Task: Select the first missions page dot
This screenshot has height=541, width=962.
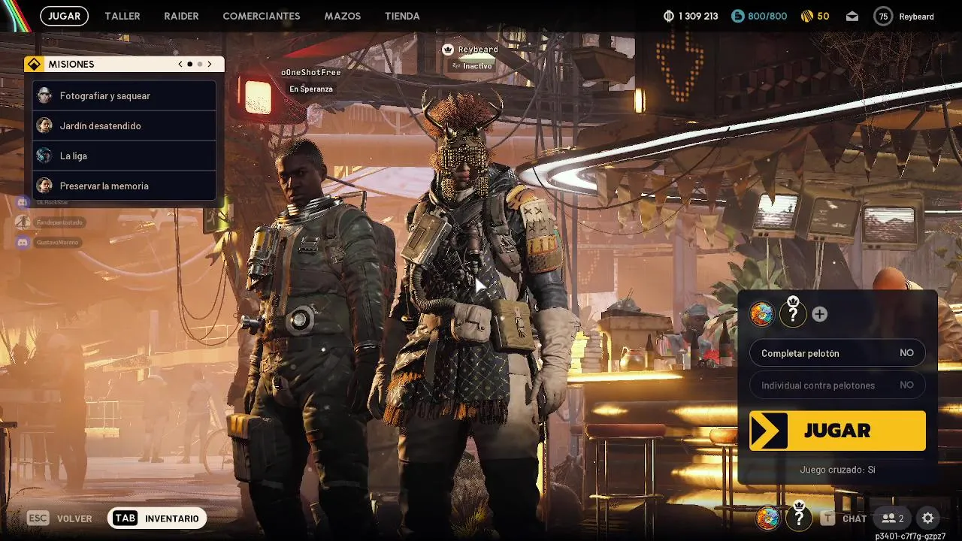Action: tap(190, 65)
